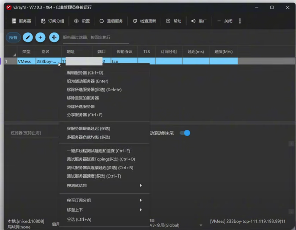Click the blue pencil edit button
Image resolution: width=296 pixels, height=230 pixels.
(x=28, y=37)
